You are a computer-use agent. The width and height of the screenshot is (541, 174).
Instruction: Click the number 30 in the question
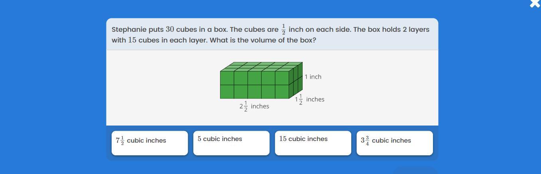pos(170,29)
